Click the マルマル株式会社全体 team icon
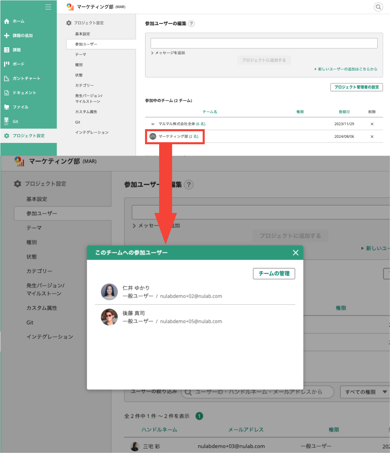Viewport: 390px width, 453px height. coord(153,124)
